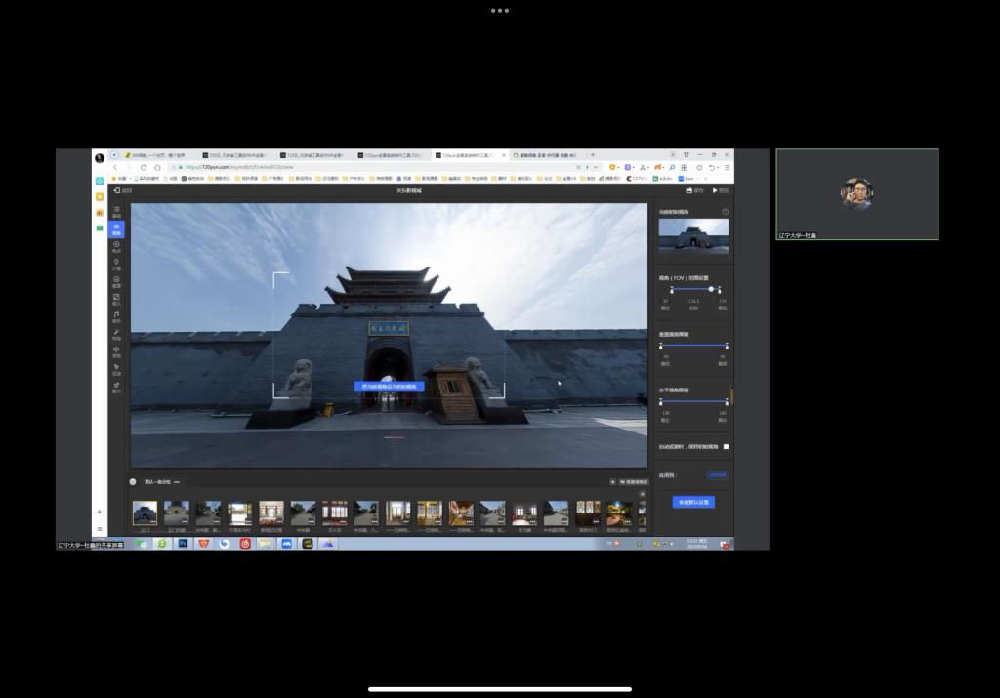Toggle auto-rotate keep initial view checkbox
The image size is (1000, 698).
[726, 446]
